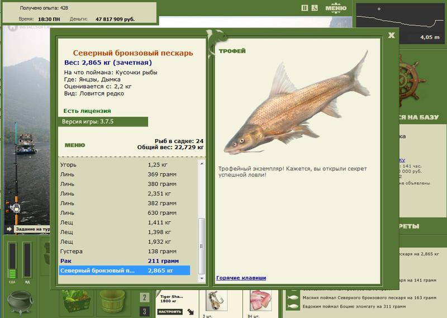Click the НАСТРОИТЬ button under Tiger Shark
This screenshot has width=447, height=318.
170,312
